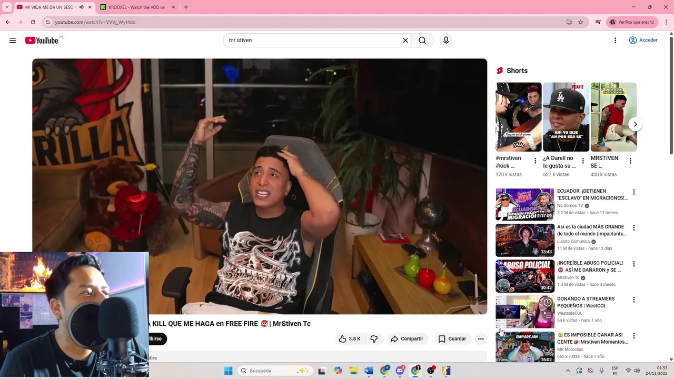
Task: Close the MI VIEJA ME DA UN BESO tab
Action: pyautogui.click(x=90, y=7)
